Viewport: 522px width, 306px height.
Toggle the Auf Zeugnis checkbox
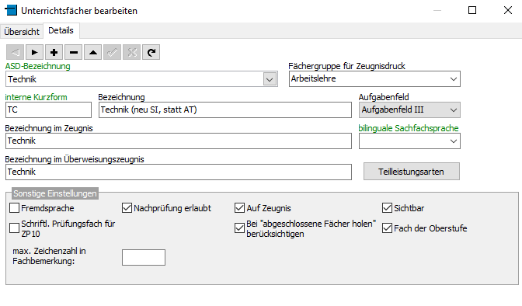point(239,208)
